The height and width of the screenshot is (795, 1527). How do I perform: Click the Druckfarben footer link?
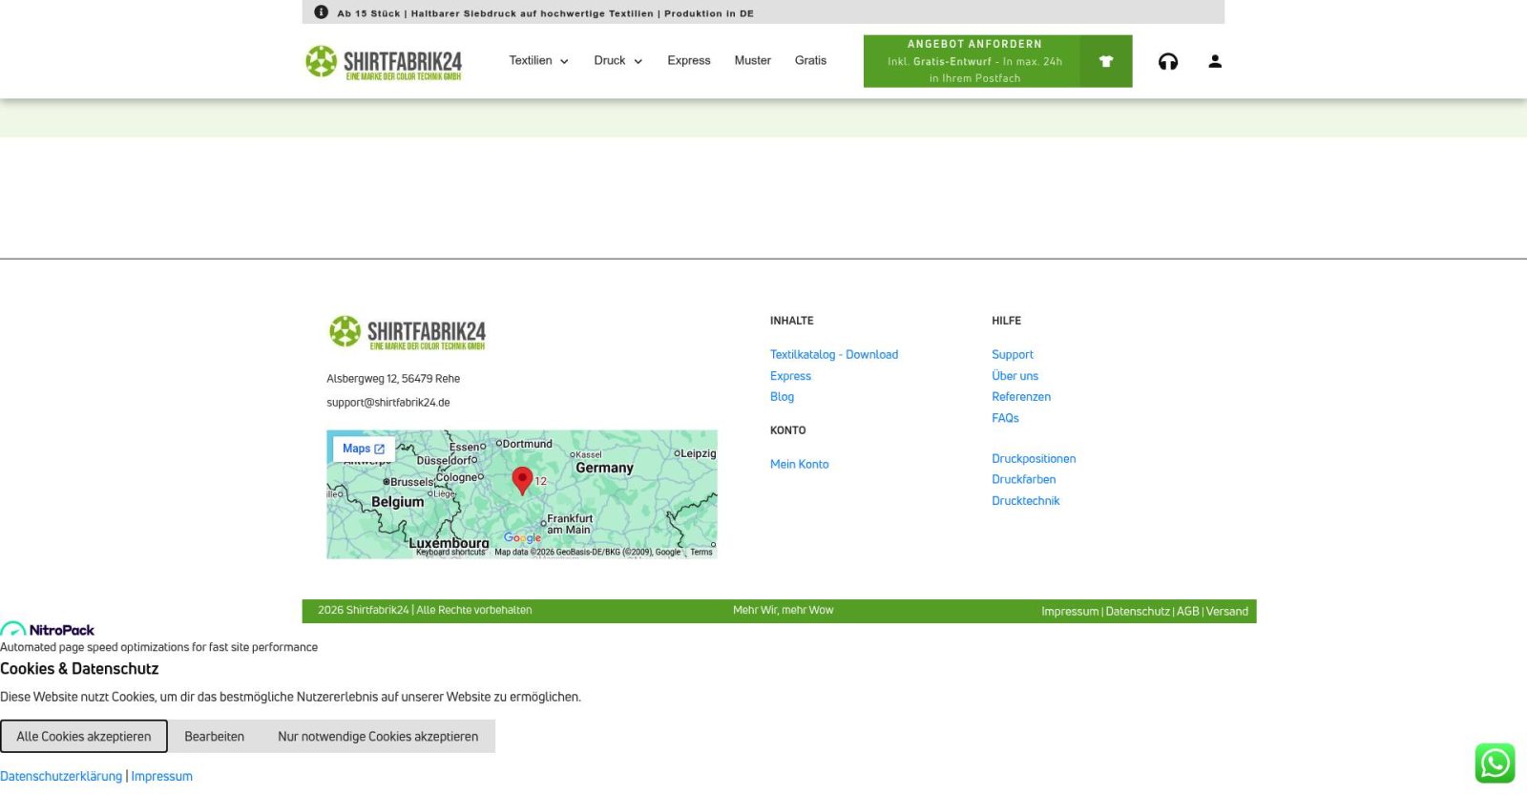[1023, 480]
